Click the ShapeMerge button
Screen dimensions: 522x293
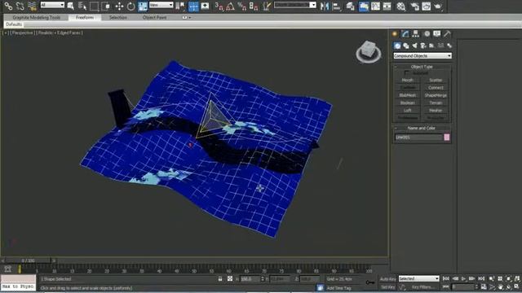pyautogui.click(x=436, y=95)
